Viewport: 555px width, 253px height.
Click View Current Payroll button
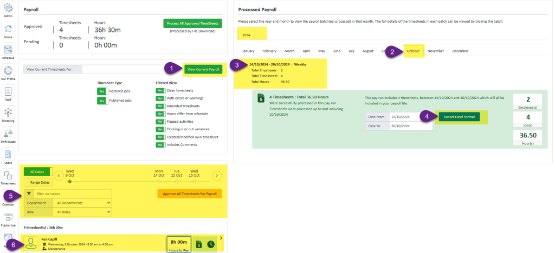(203, 69)
